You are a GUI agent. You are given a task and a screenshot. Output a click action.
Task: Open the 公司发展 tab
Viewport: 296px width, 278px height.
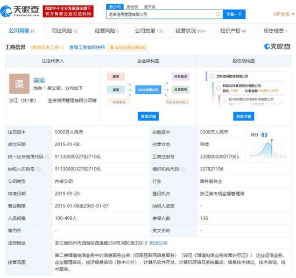click(x=149, y=31)
